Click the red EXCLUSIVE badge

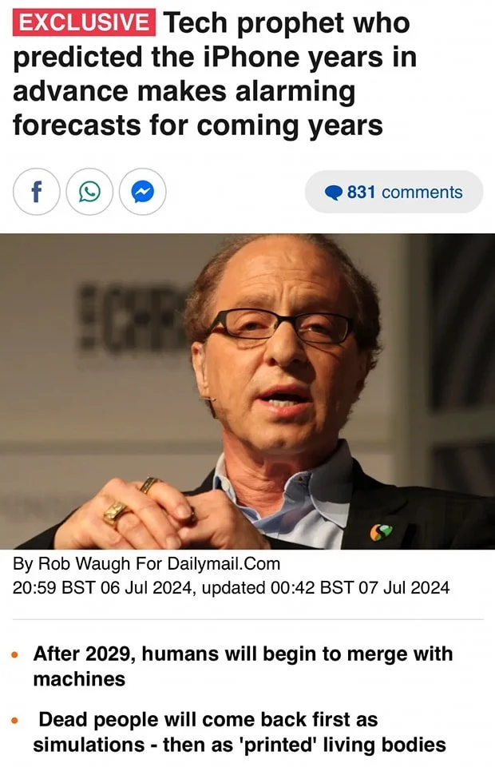click(x=84, y=22)
